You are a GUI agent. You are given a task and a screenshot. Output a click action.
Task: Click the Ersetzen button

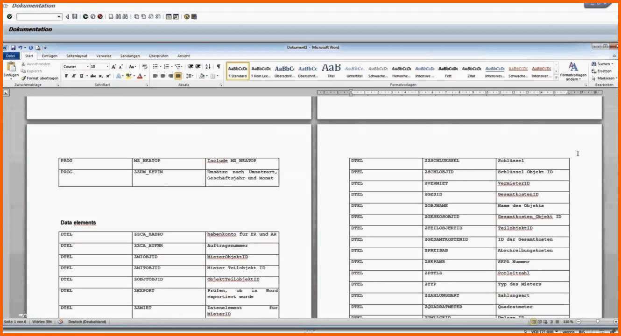click(603, 71)
